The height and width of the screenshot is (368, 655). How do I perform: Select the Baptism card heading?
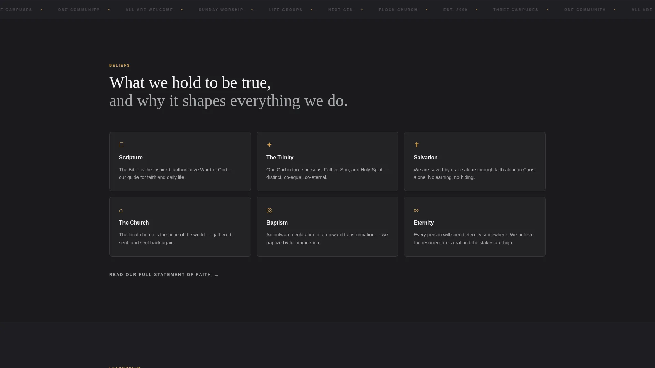[277, 223]
